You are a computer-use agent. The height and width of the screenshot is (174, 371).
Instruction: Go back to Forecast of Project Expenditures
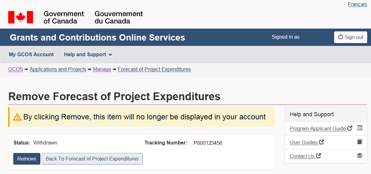pyautogui.click(x=92, y=159)
